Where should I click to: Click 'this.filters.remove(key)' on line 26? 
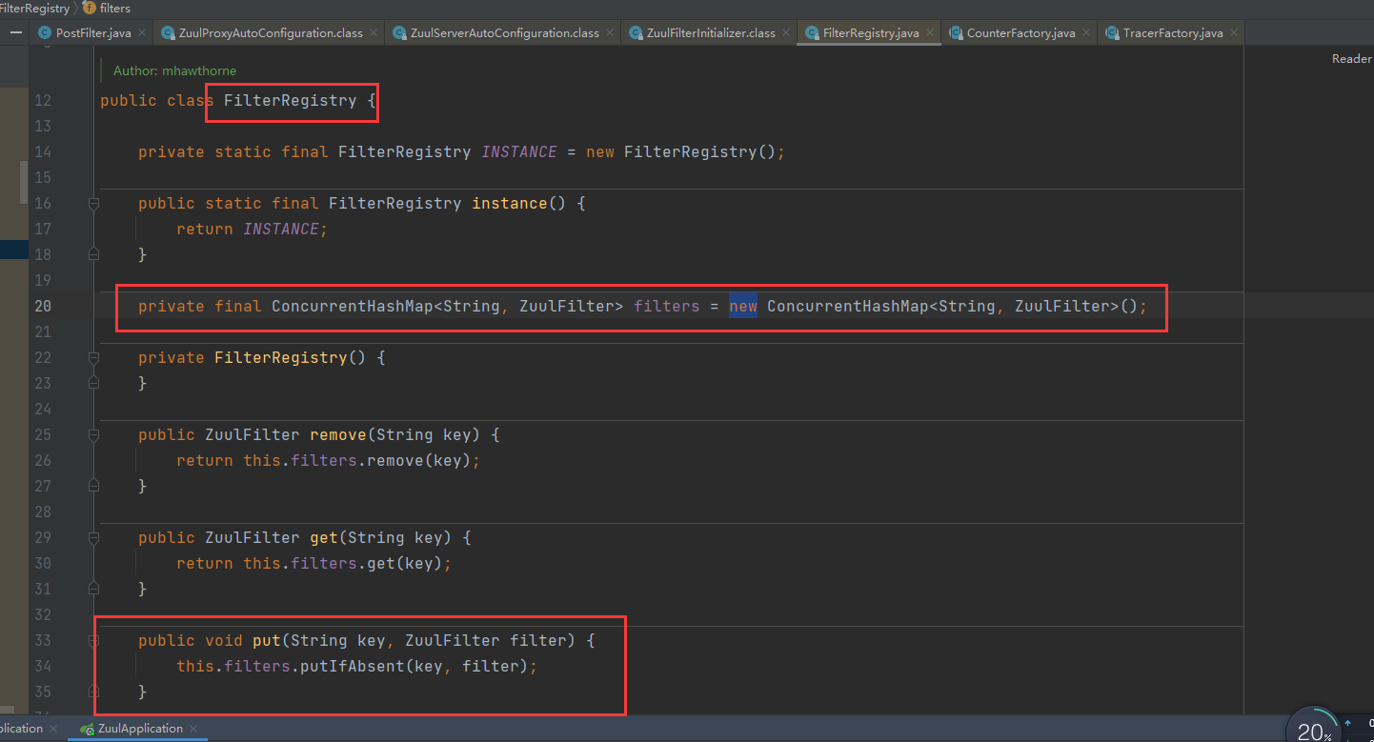[x=357, y=461]
